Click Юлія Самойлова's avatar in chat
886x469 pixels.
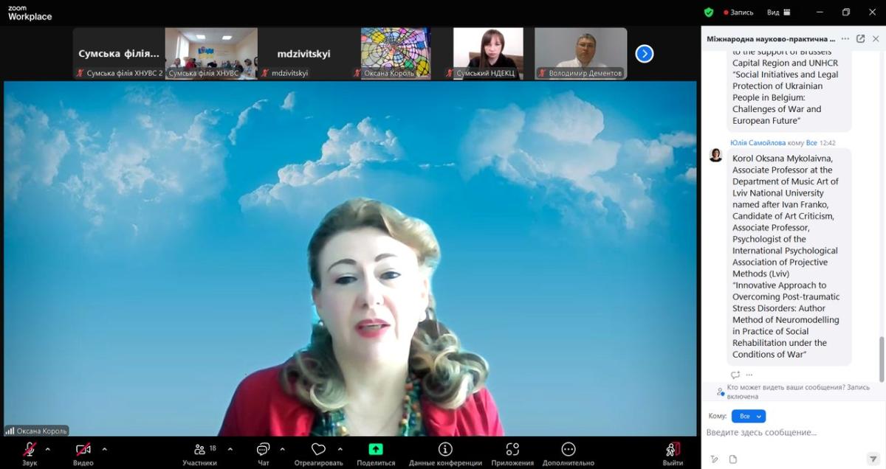715,155
